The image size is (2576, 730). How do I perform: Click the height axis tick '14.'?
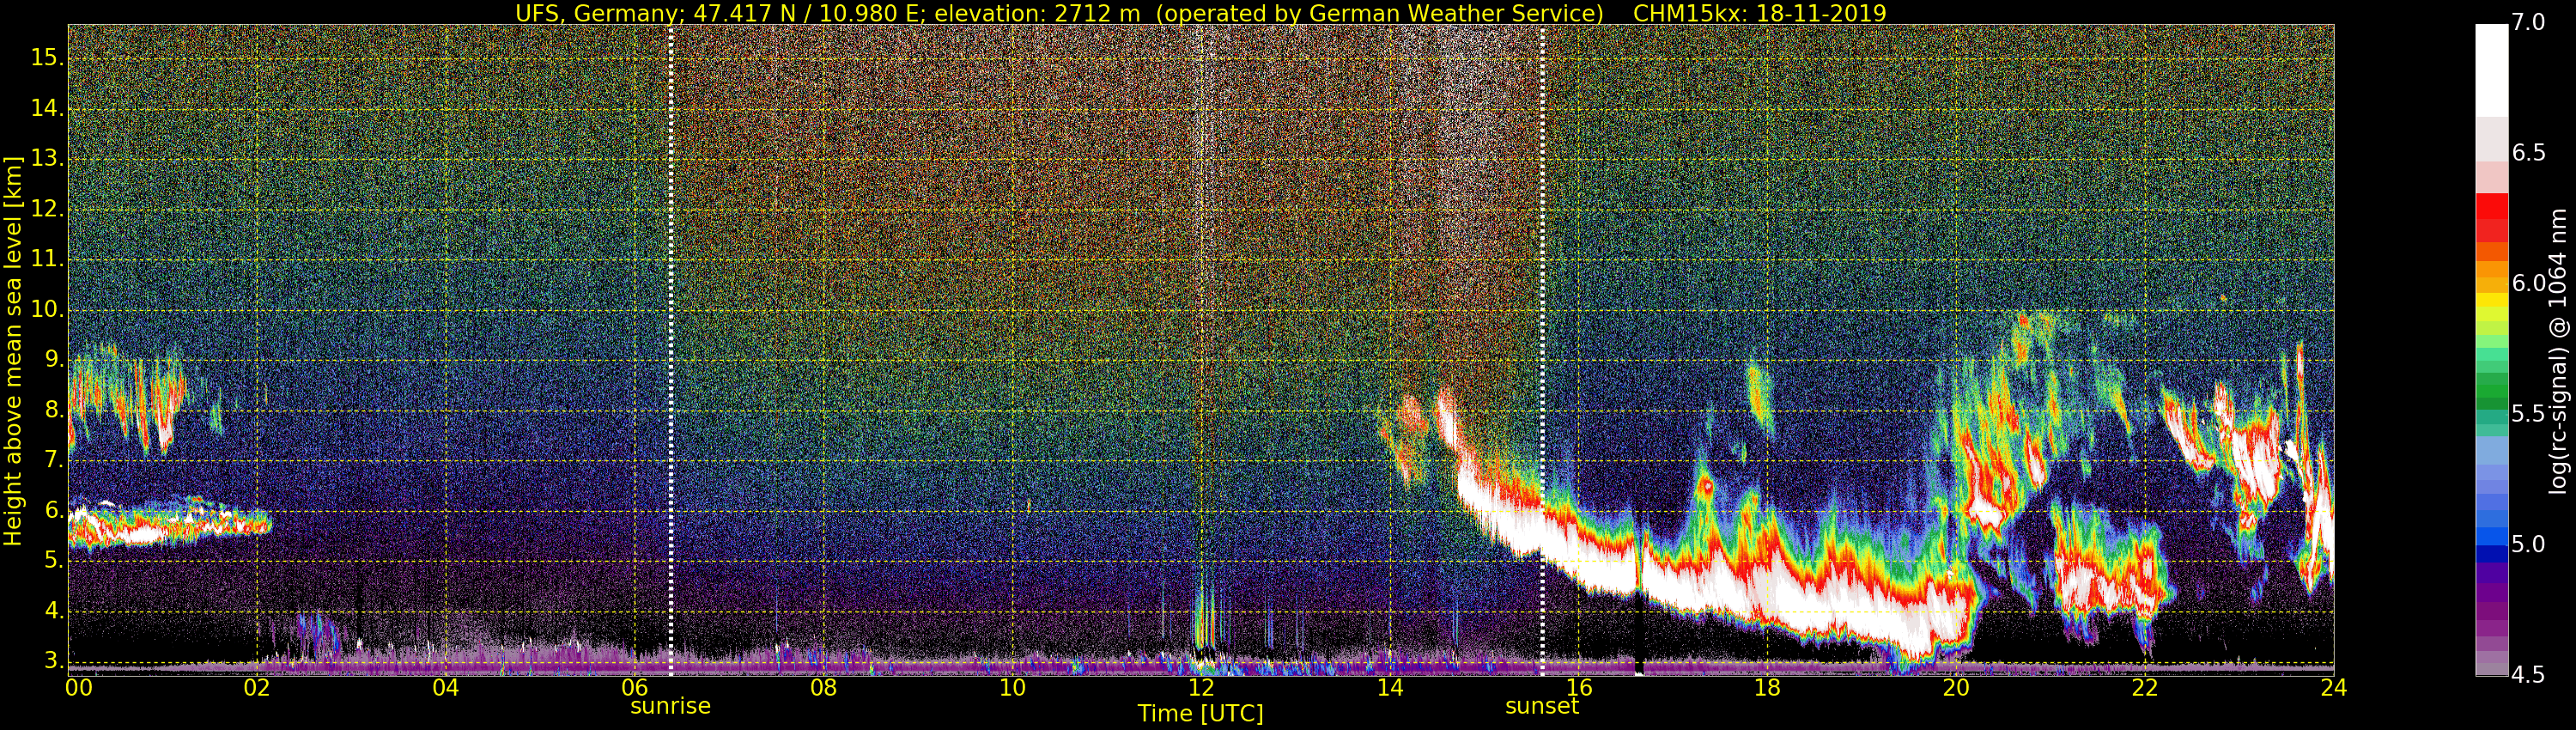click(47, 109)
